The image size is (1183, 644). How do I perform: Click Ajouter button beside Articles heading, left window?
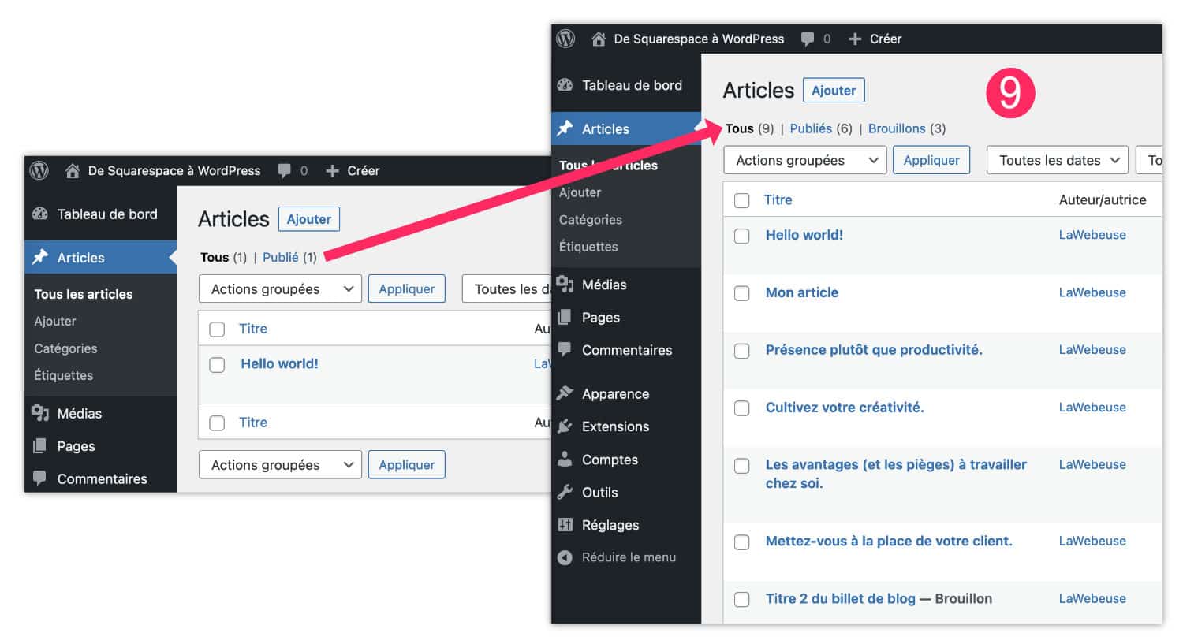pyautogui.click(x=309, y=219)
